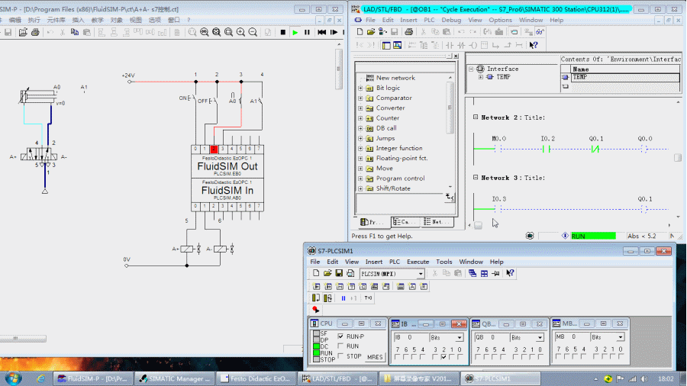
Task: Check bit 0 of MB 0
Action: point(621,357)
